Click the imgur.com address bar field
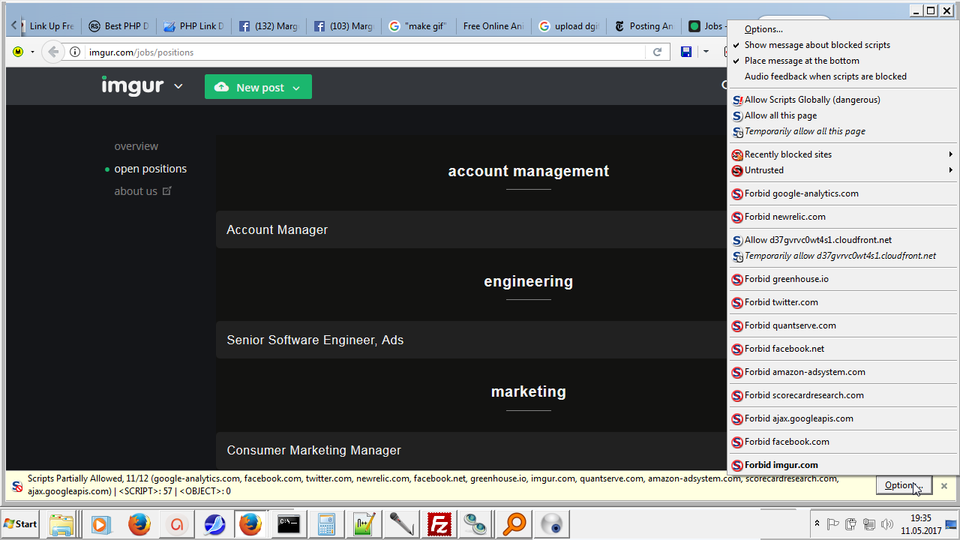This screenshot has height=540, width=960. 360,52
